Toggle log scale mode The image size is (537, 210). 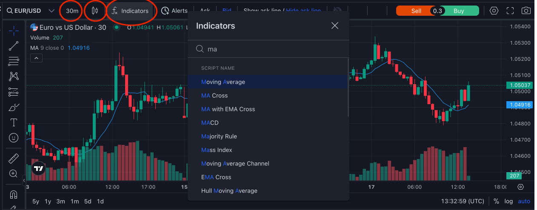[508, 201]
